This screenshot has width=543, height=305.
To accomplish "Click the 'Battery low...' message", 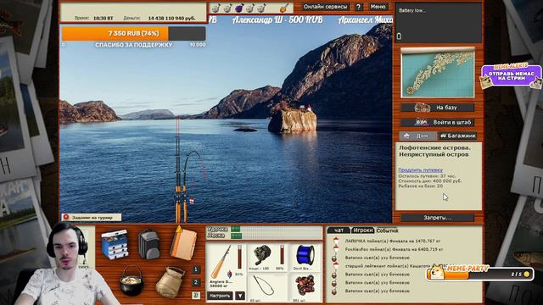I will coord(412,11).
